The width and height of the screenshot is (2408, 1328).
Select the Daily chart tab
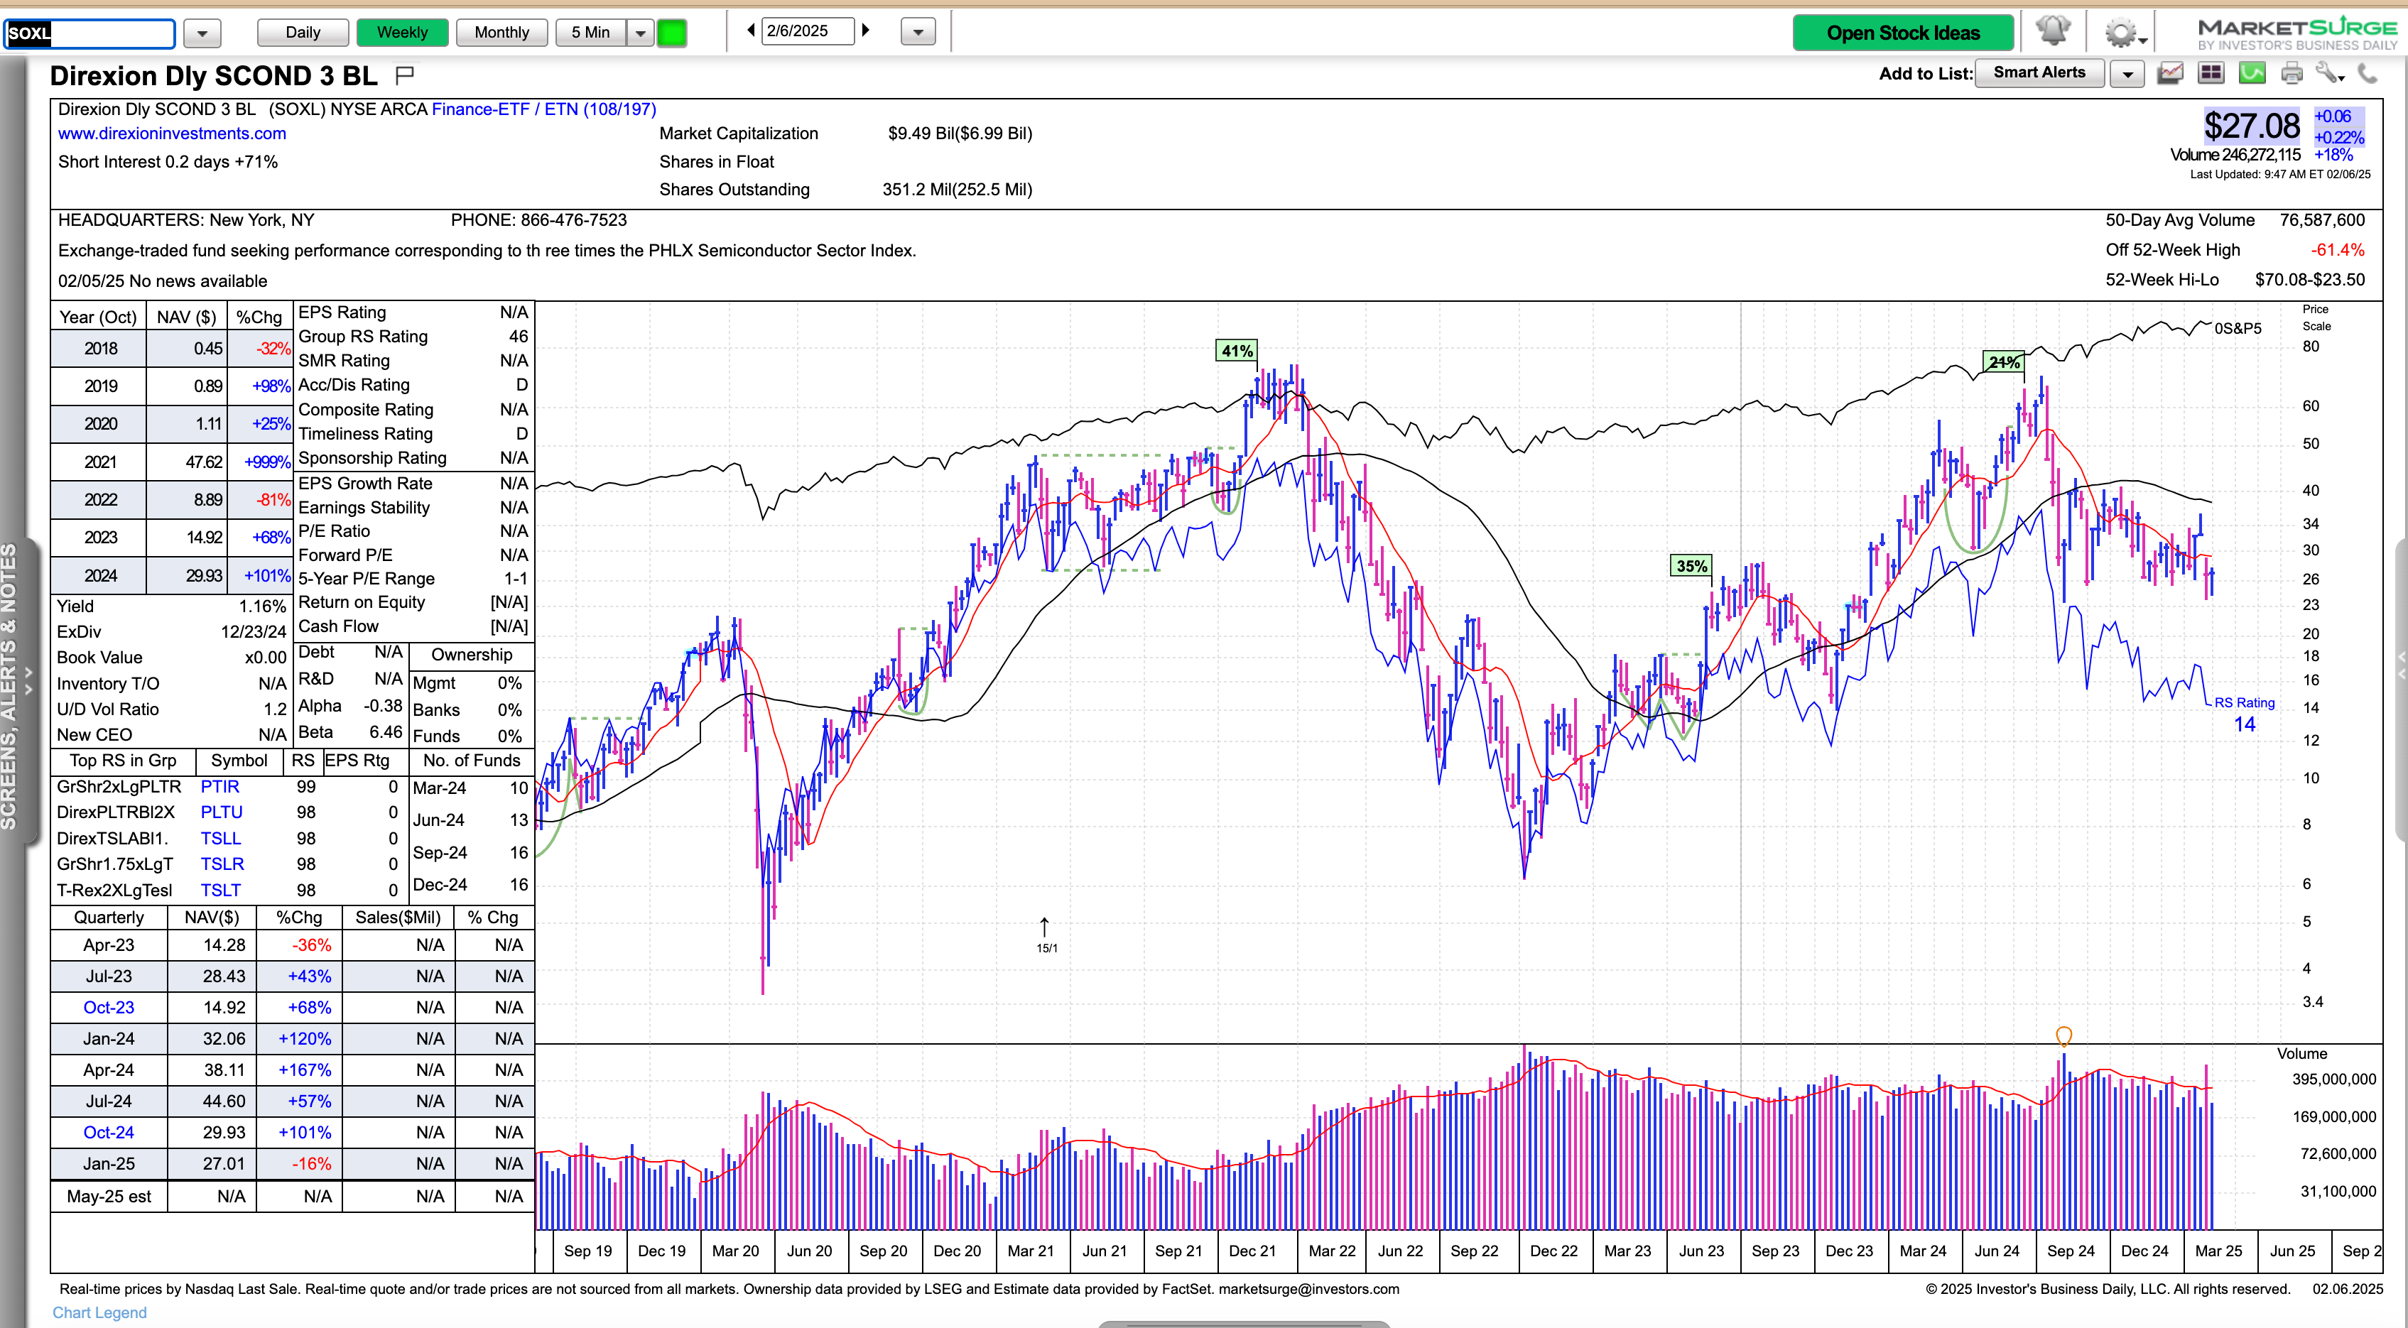click(303, 33)
